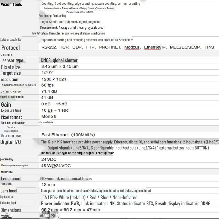Image resolution: width=219 pixels, height=219 pixels.
Task: Select 'Logic: Conditional judgment' line
Action: [x=70, y=22]
